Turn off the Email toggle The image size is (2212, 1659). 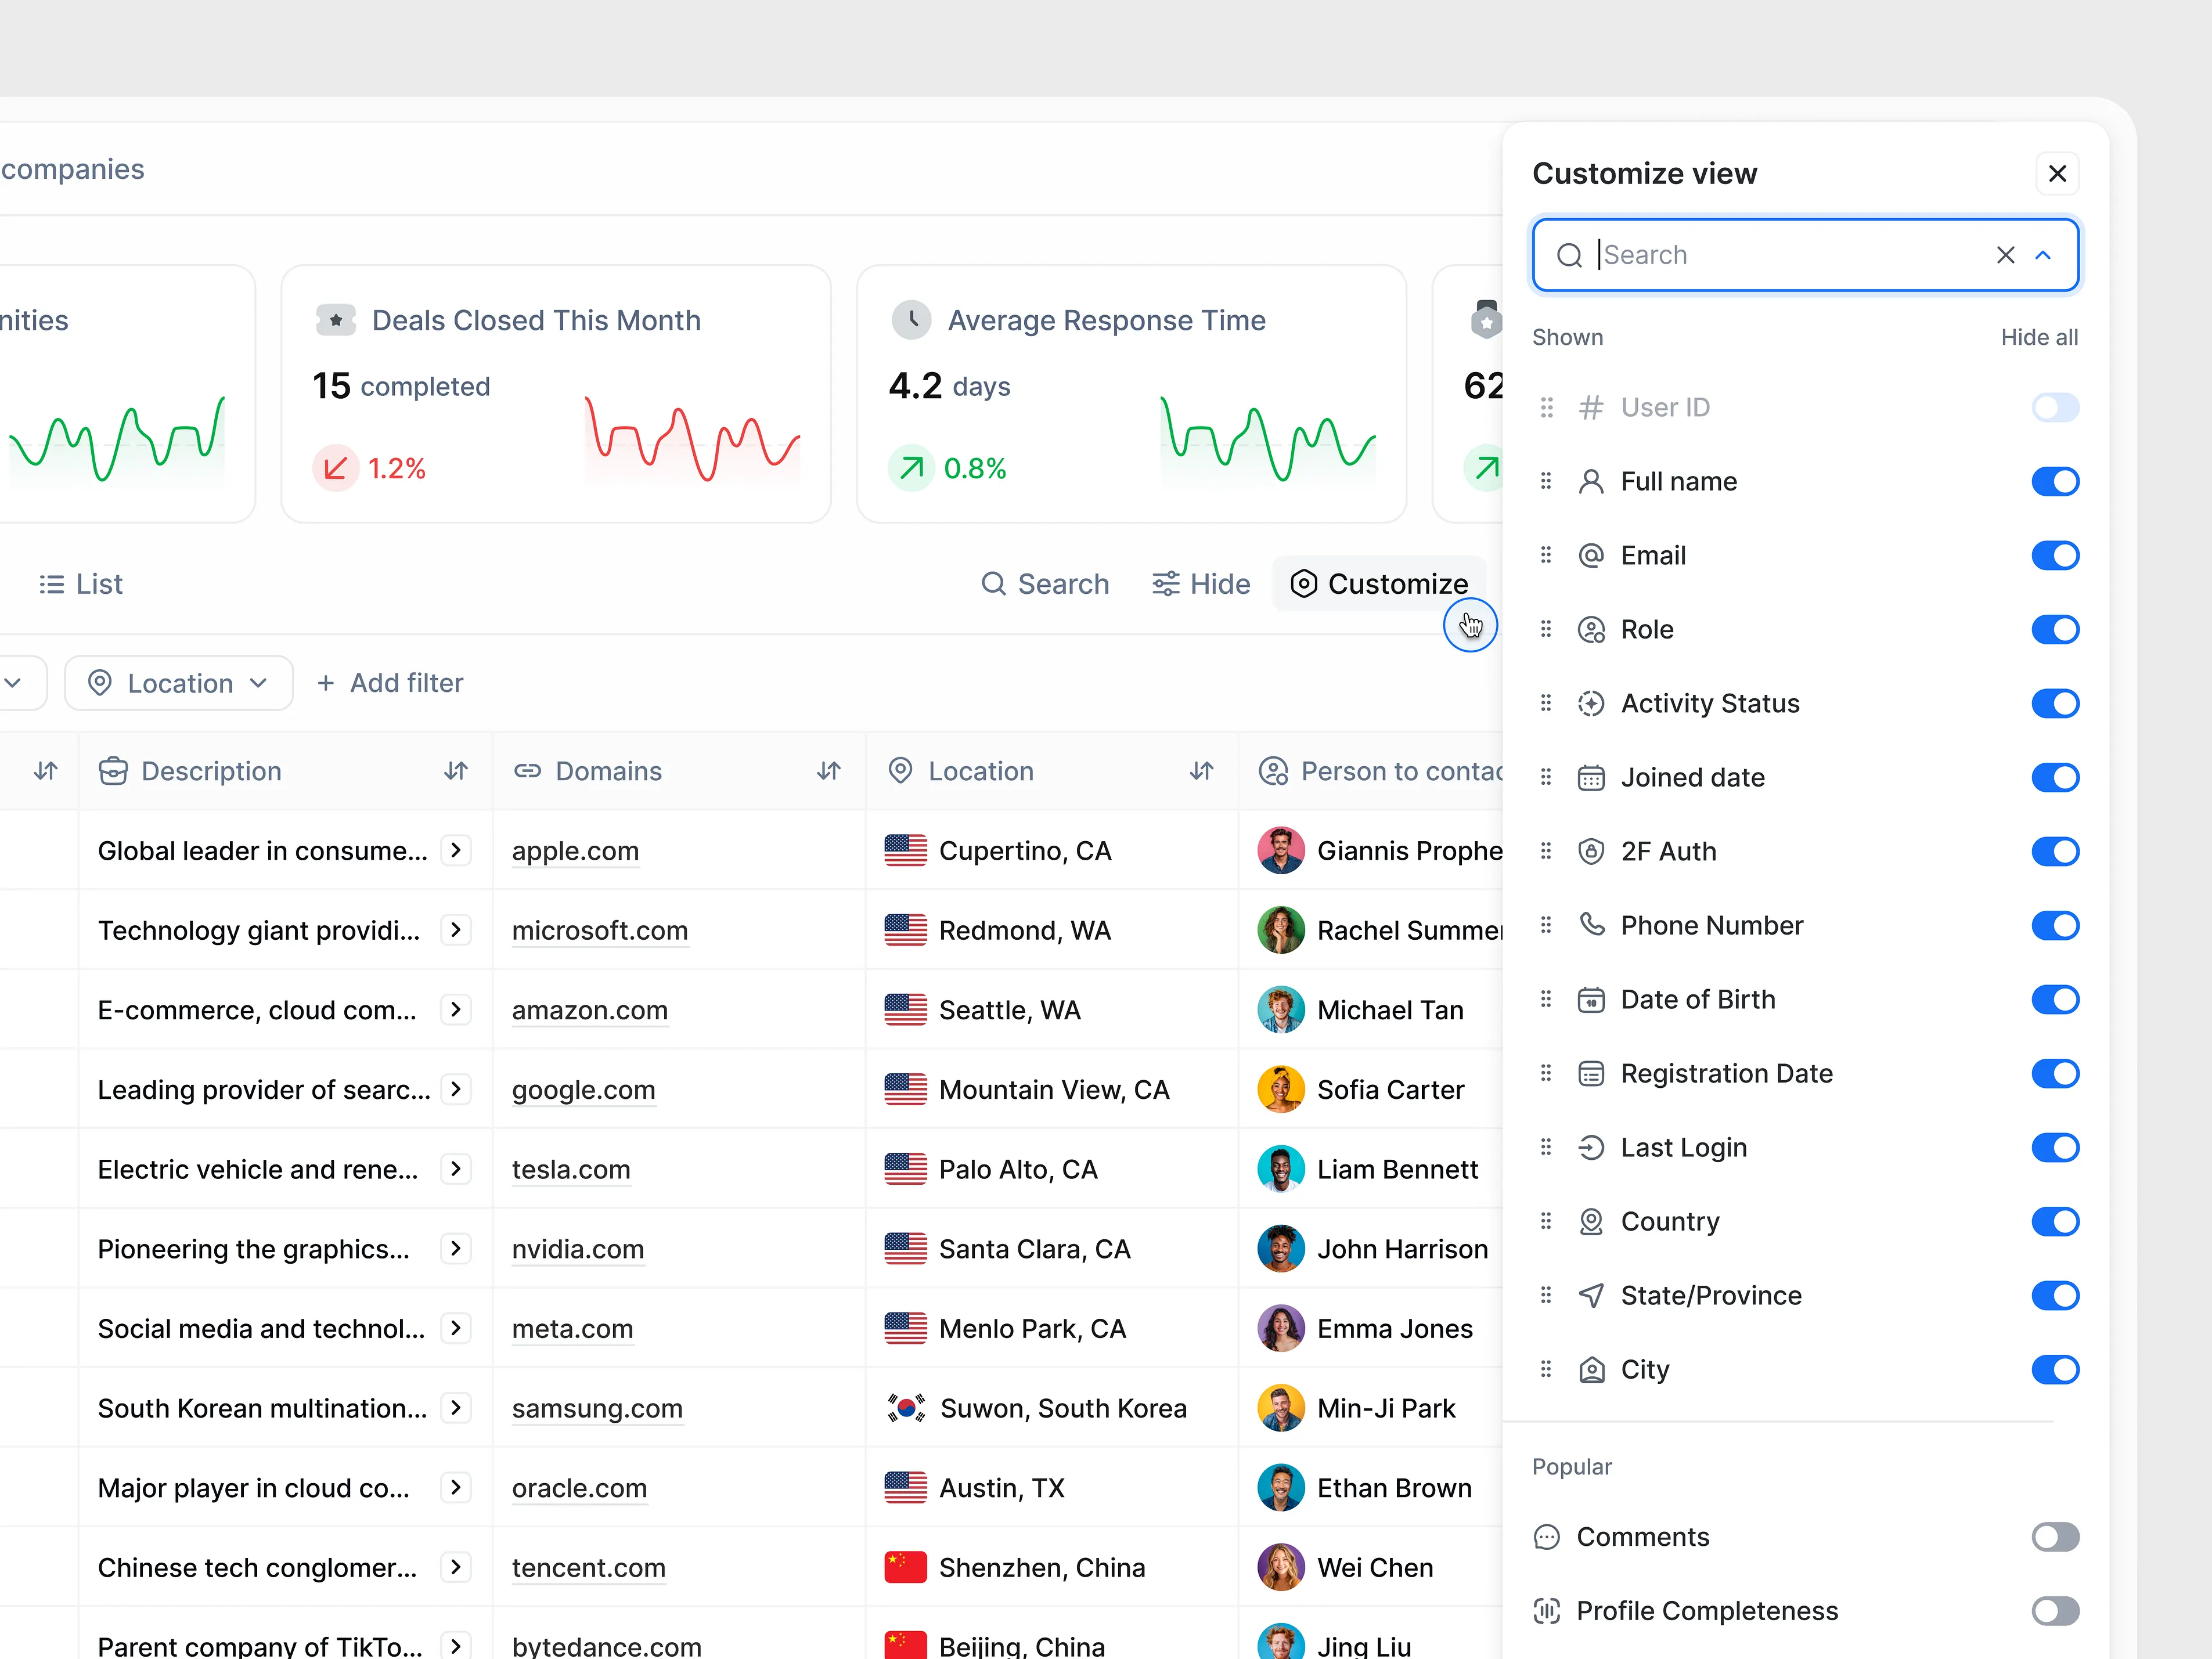[2055, 555]
